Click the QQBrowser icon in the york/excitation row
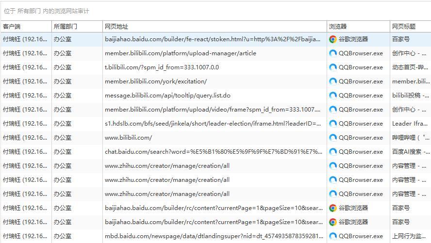431x243 pixels. click(332, 81)
